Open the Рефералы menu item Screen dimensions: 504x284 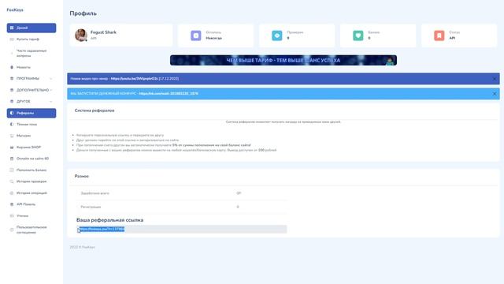tap(31, 113)
